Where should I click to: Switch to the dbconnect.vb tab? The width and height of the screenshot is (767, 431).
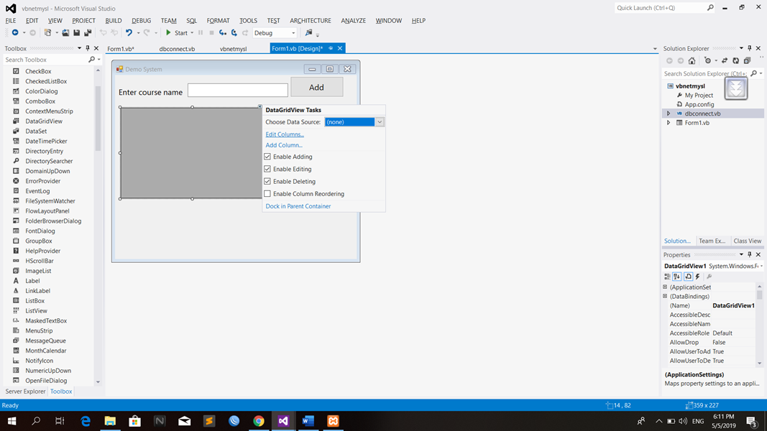(x=177, y=49)
